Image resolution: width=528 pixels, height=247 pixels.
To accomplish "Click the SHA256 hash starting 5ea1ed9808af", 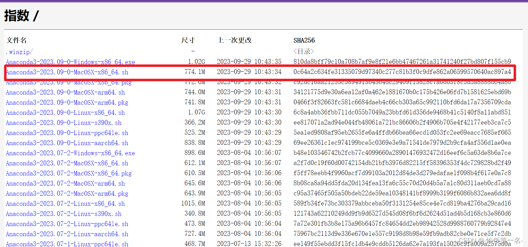I will click(402, 133).
